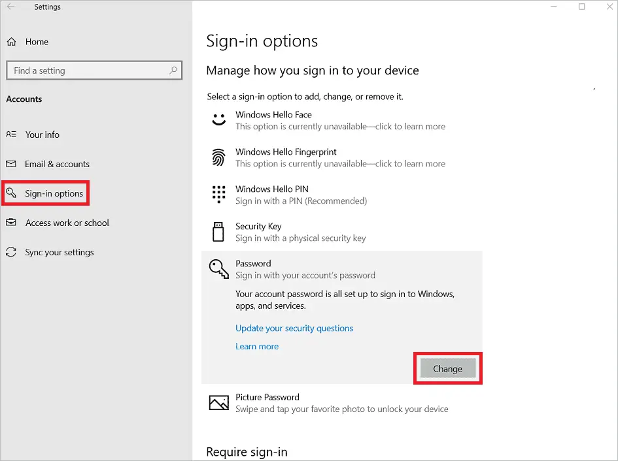Minimize the Settings window
Screen dimensions: 618x461
(x=554, y=7)
